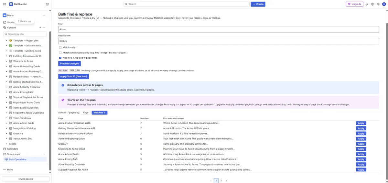Click the page icon of Team Handbook

(x=11, y=118)
